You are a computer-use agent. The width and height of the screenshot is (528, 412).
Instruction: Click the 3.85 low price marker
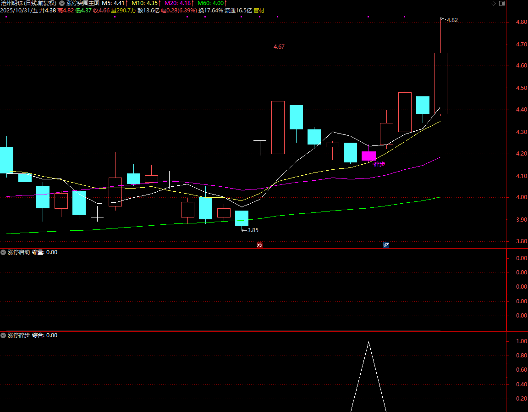(253, 230)
